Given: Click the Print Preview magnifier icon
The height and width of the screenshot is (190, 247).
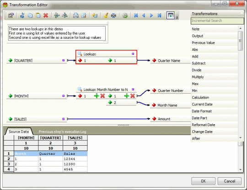Looking at the screenshot, I should pyautogui.click(x=84, y=16).
